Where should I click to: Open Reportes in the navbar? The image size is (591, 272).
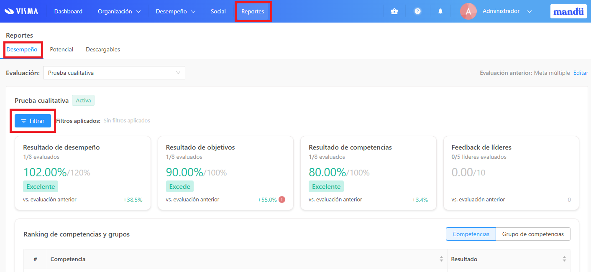click(253, 11)
